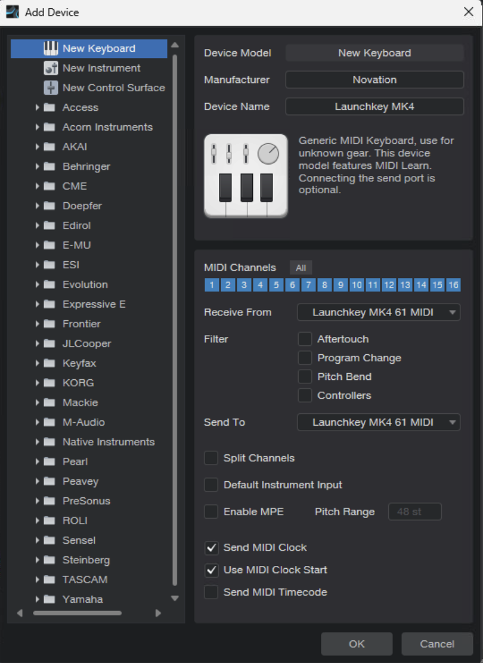
Task: Click the Keyfax folder icon
Action: pyautogui.click(x=49, y=363)
